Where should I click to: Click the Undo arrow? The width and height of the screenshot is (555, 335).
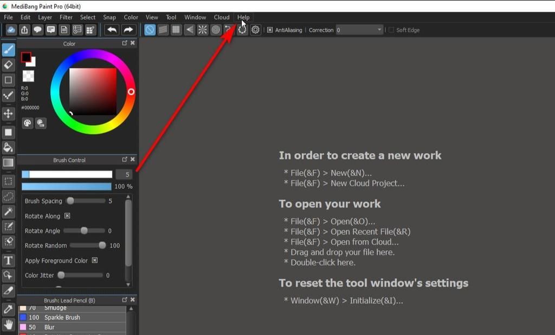(x=112, y=30)
